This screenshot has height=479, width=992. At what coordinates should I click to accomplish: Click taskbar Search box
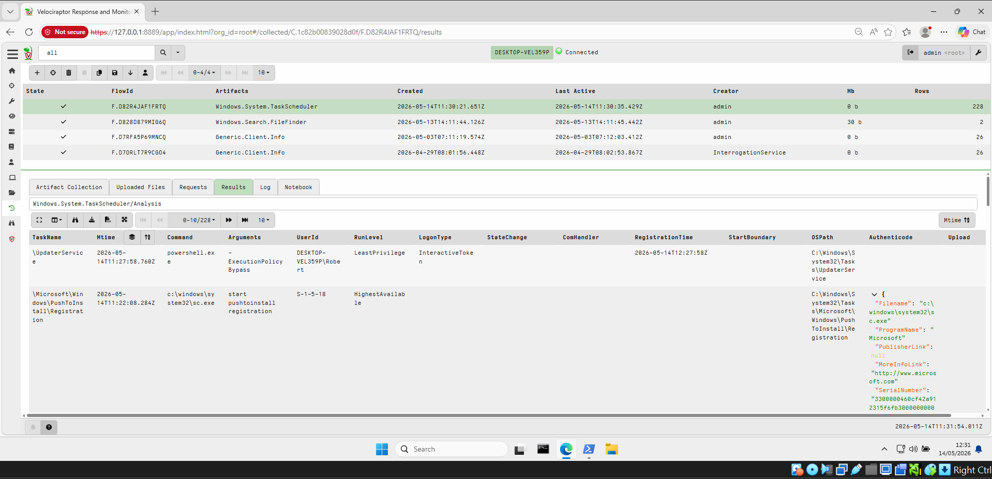452,450
